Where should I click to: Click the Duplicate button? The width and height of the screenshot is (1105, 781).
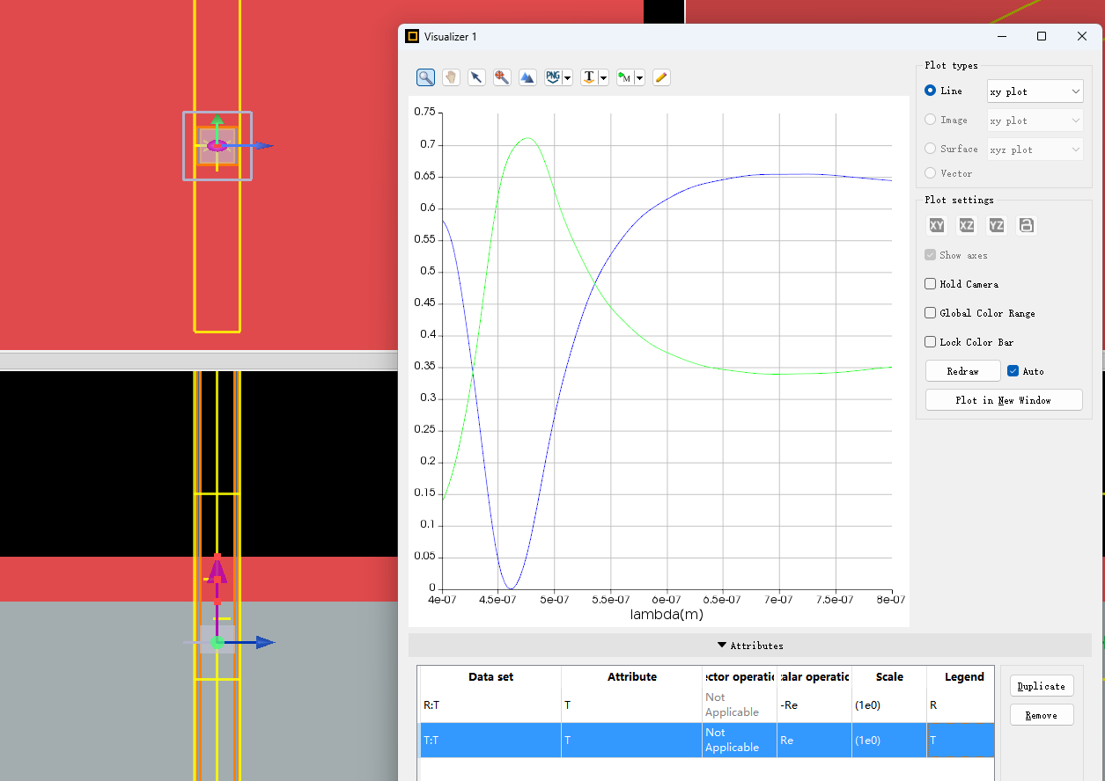coord(1041,686)
